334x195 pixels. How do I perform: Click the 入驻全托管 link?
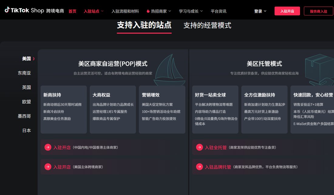(x=216, y=147)
